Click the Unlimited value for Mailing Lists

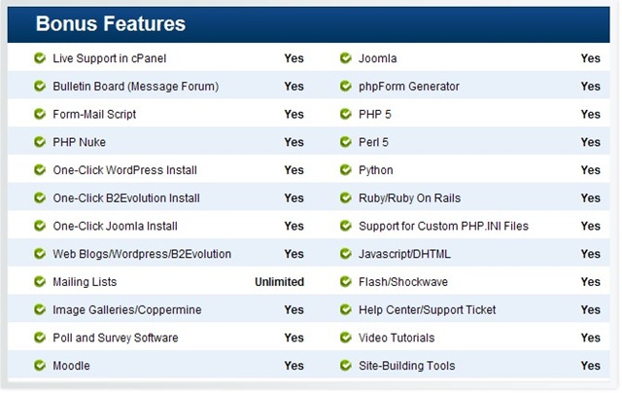[x=279, y=282]
